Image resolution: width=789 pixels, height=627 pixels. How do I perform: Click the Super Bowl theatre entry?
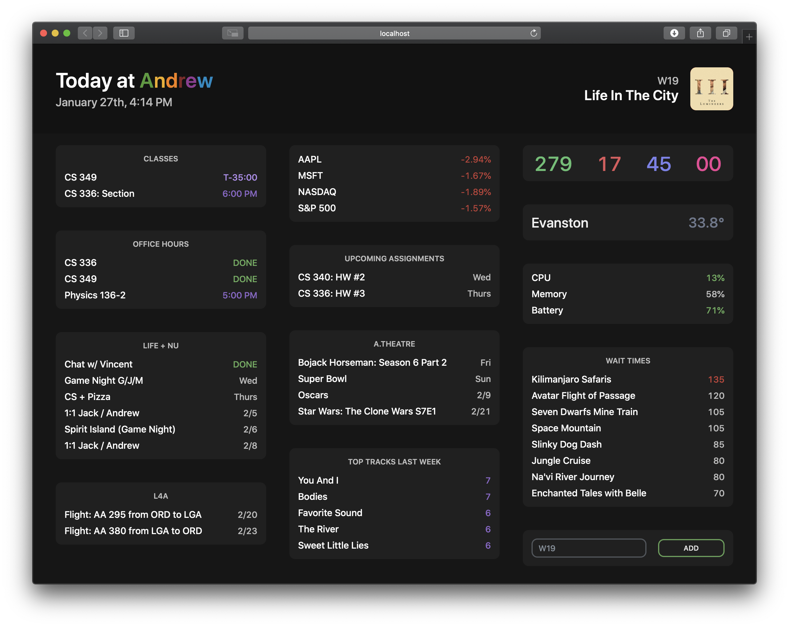(394, 379)
